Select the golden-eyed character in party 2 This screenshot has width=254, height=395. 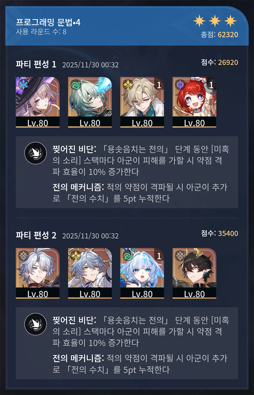(90, 273)
